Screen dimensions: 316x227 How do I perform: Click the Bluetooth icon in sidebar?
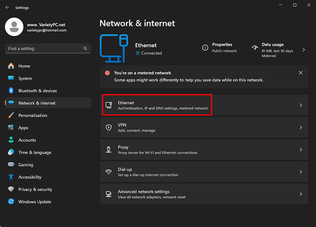click(11, 91)
